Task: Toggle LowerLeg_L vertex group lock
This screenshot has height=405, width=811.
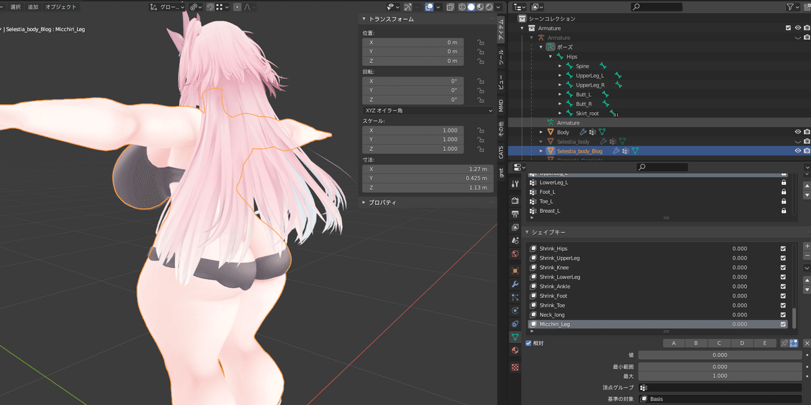Action: (x=783, y=183)
